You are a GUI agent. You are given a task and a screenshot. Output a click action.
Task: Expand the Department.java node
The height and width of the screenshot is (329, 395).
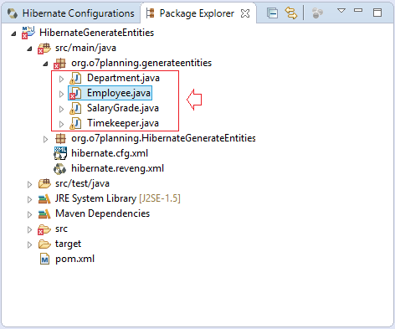coord(61,79)
